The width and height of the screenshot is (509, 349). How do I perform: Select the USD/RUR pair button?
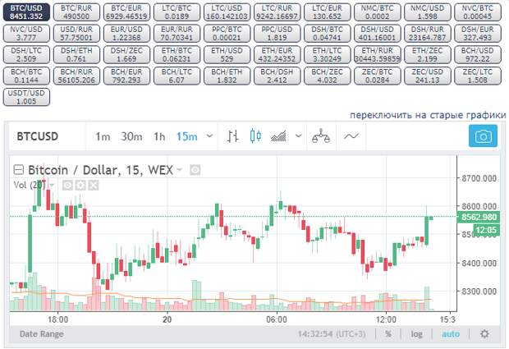76,34
